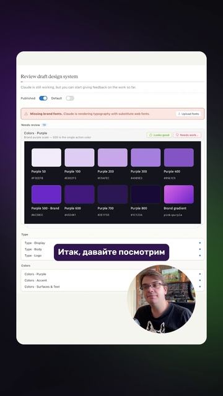Select the Purple 200 swatch
Screen dimensions: 223x396
tap(113, 157)
